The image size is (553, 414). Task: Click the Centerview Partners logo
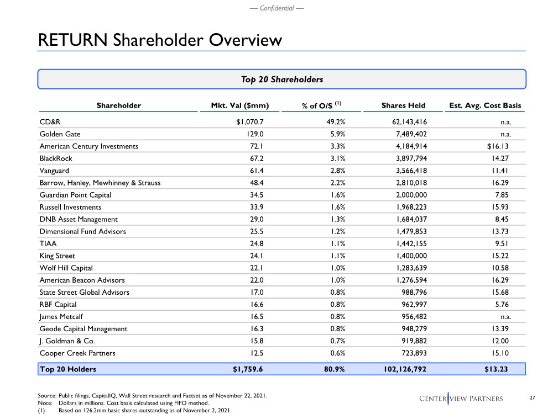pos(461,398)
